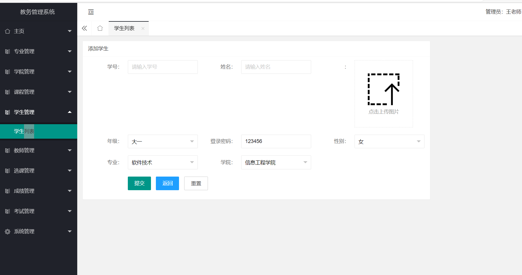Click the 返回 back button
This screenshot has width=522, height=275.
tap(167, 183)
